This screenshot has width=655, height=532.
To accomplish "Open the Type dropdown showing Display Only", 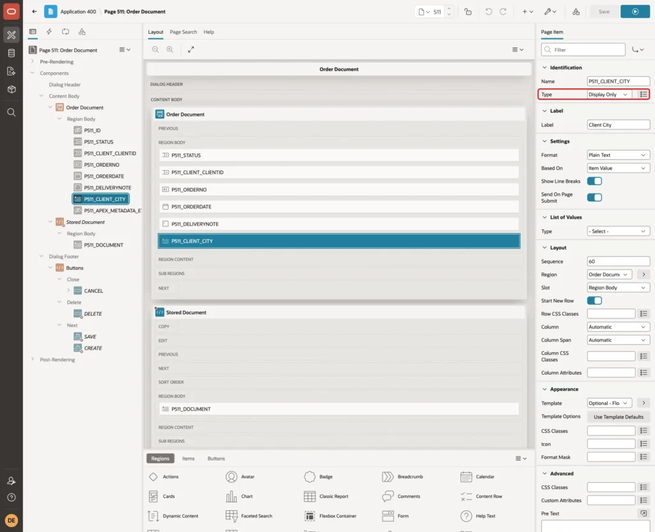I will click(609, 95).
